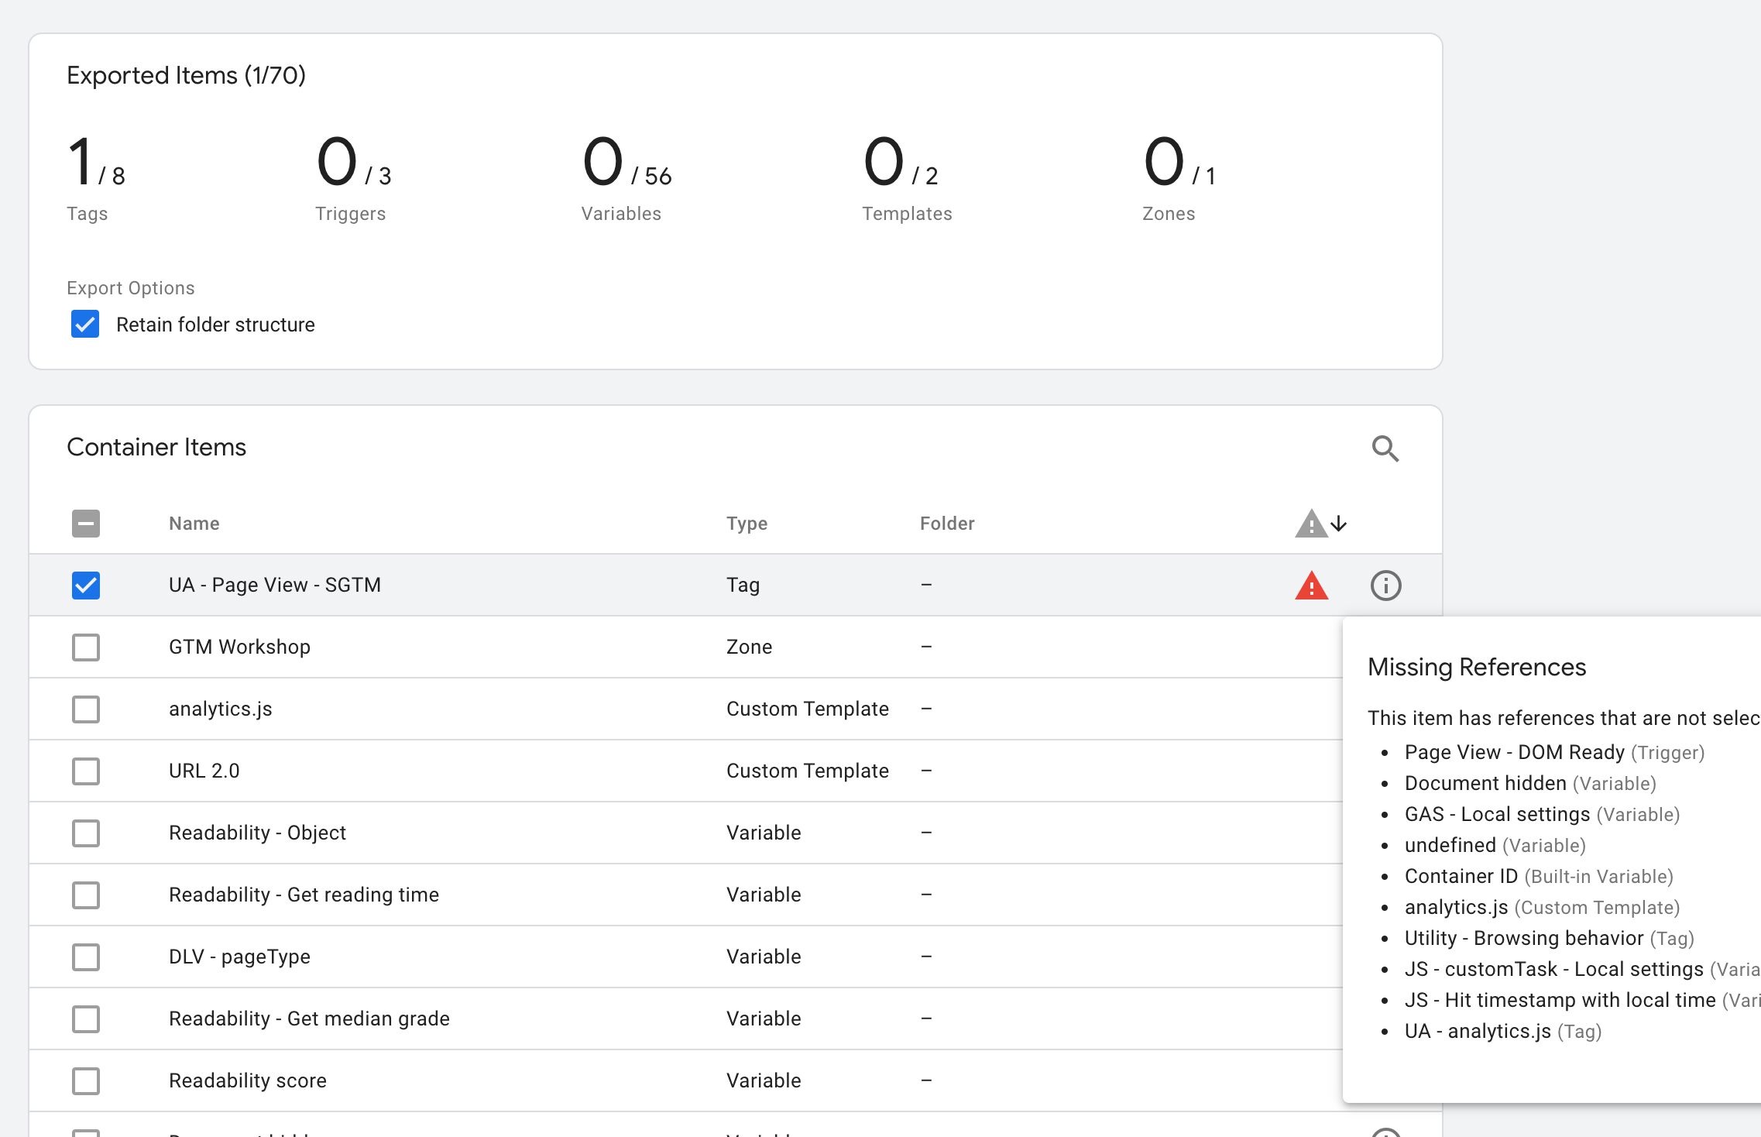This screenshot has width=1761, height=1137.
Task: Click the Templates count 0 / 2
Action: coord(901,162)
